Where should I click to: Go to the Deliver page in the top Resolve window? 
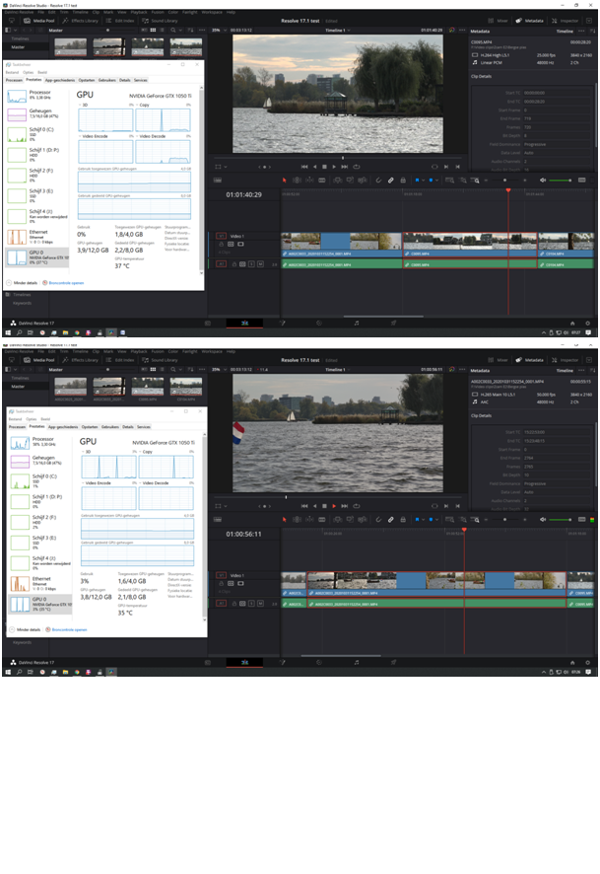pyautogui.click(x=393, y=323)
